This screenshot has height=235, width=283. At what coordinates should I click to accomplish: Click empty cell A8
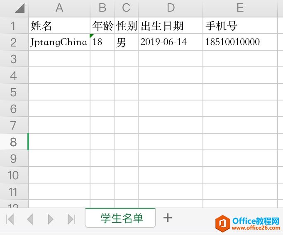pyautogui.click(x=59, y=142)
